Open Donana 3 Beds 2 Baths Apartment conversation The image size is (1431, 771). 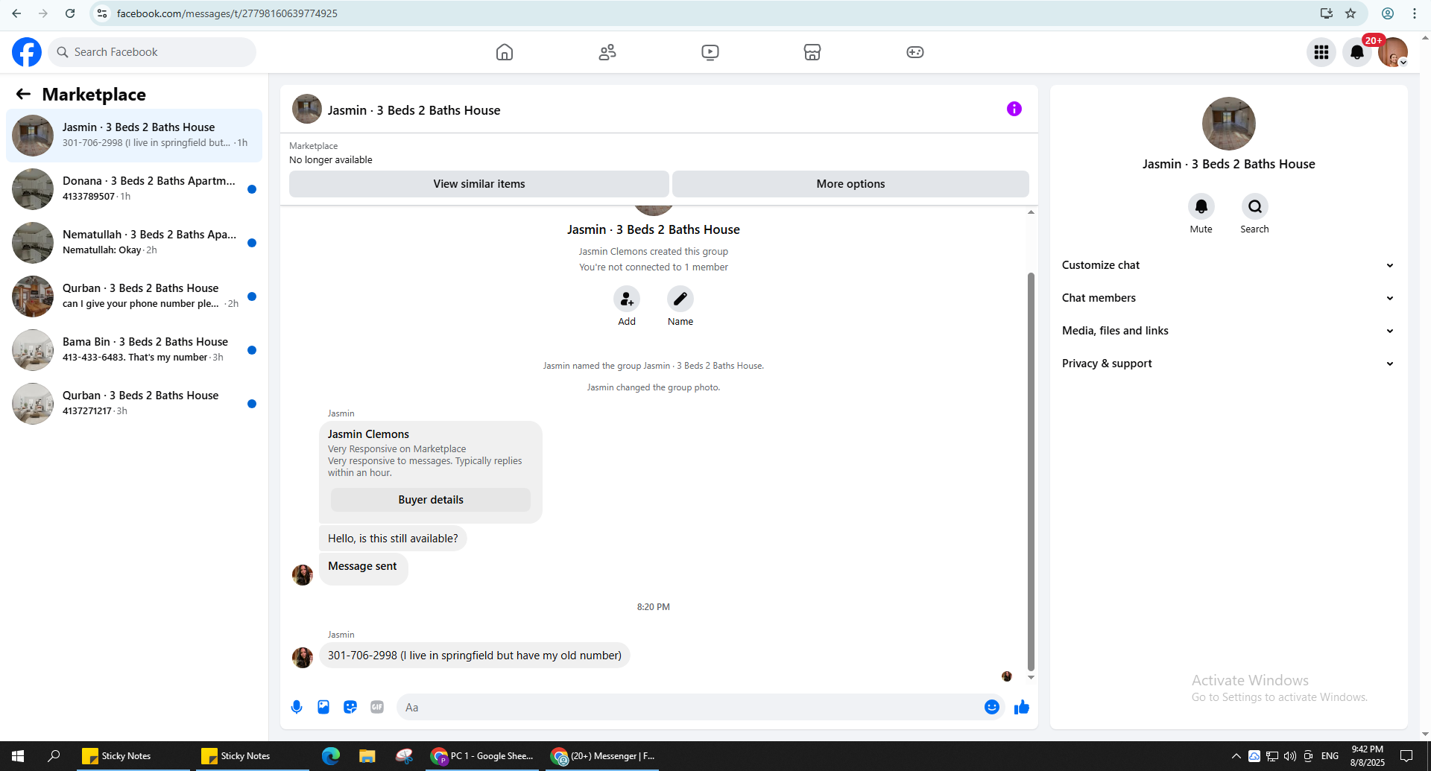tap(134, 189)
